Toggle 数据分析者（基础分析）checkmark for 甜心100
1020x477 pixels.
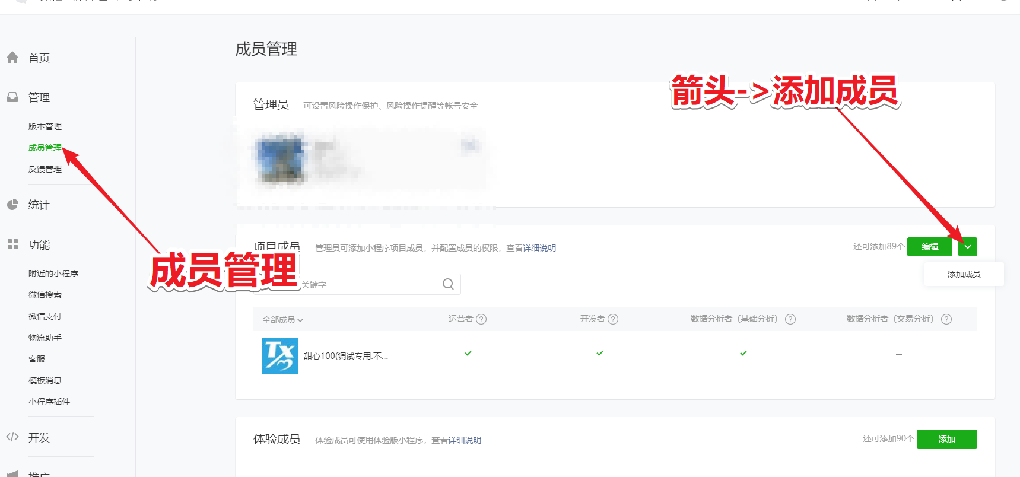coord(743,353)
